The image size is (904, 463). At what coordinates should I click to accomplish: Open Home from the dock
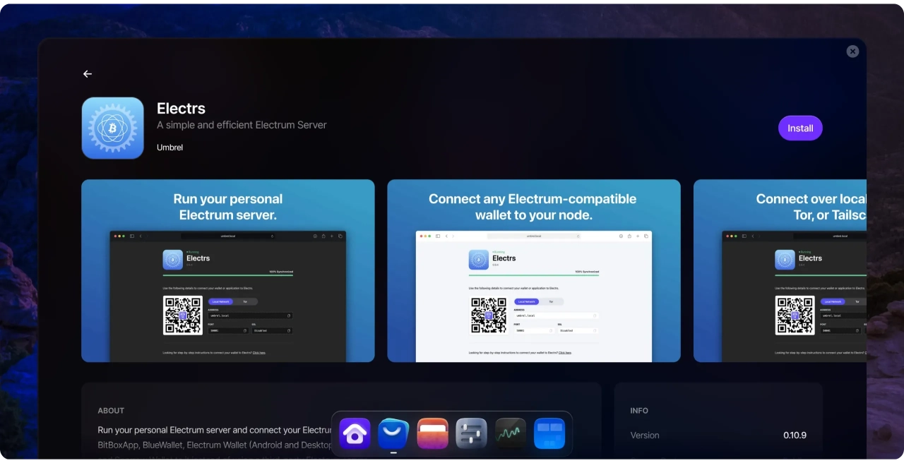355,434
